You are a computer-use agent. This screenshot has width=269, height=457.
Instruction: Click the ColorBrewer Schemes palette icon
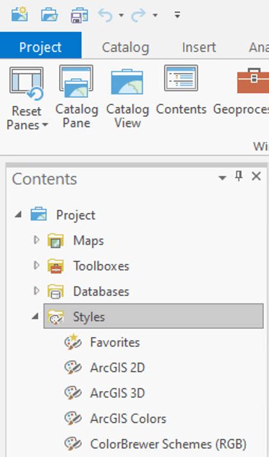coord(73,444)
